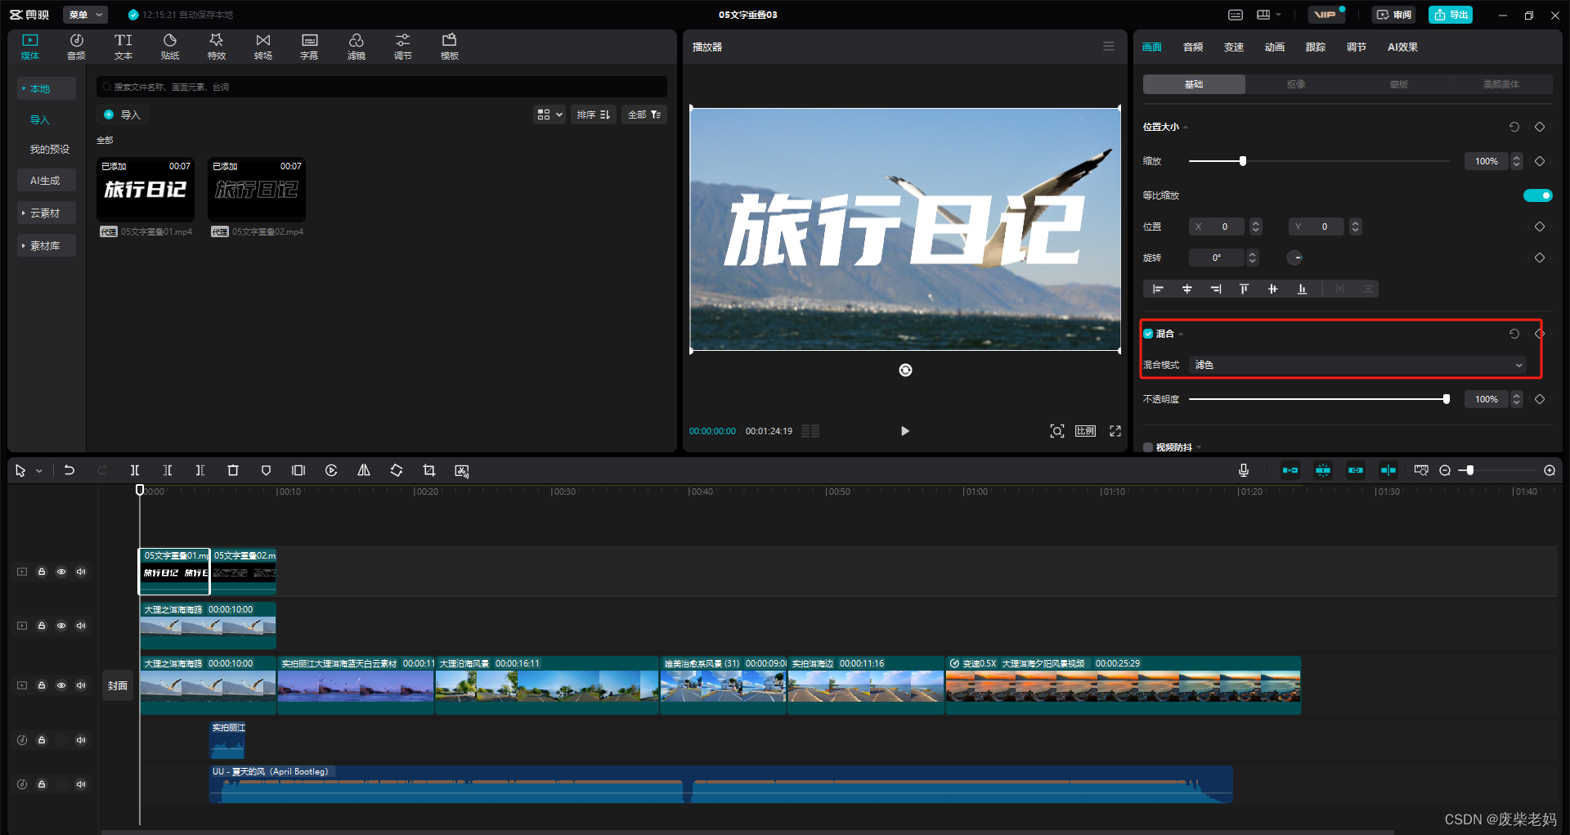This screenshot has width=1570, height=835.
Task: Click the microphone record voiceover icon
Action: (x=1244, y=470)
